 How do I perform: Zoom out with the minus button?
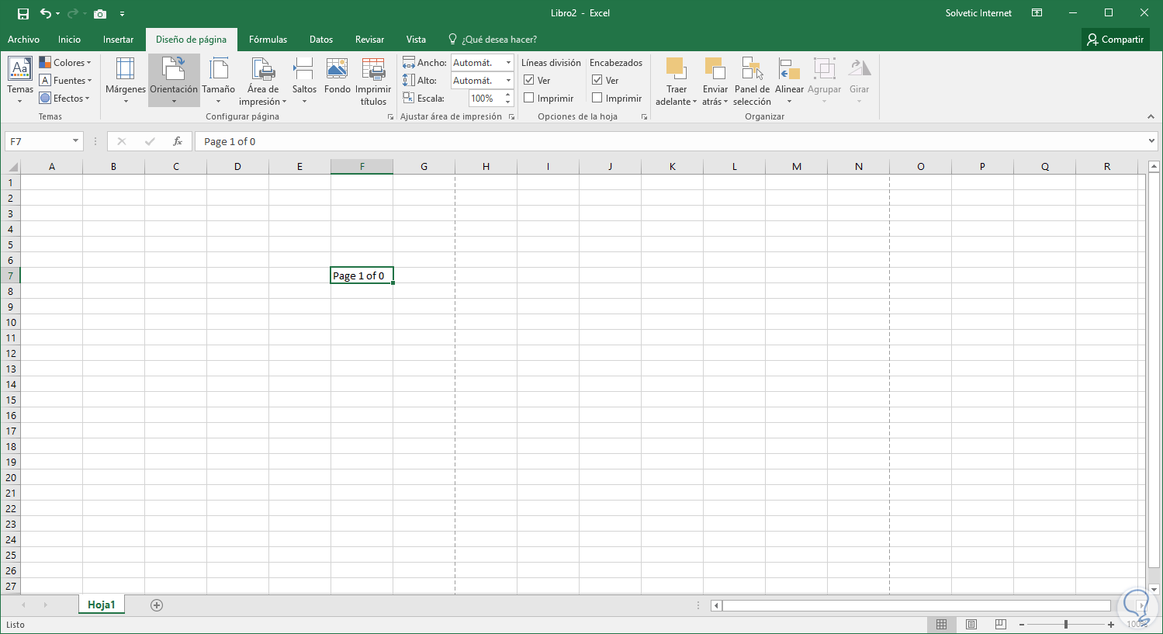coord(1022,625)
